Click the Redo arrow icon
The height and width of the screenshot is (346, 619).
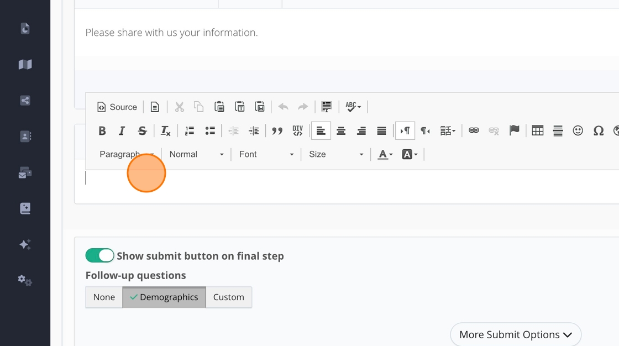click(x=303, y=107)
